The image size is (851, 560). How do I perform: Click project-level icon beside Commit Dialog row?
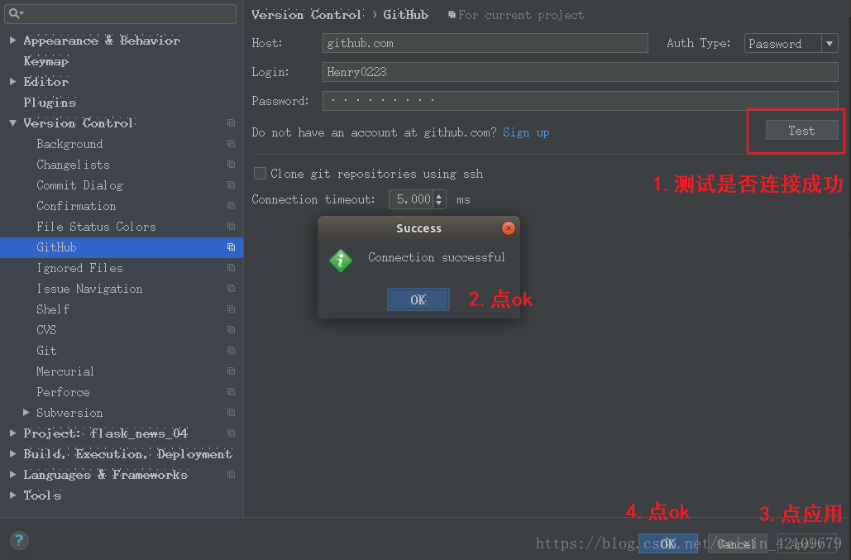pos(232,185)
